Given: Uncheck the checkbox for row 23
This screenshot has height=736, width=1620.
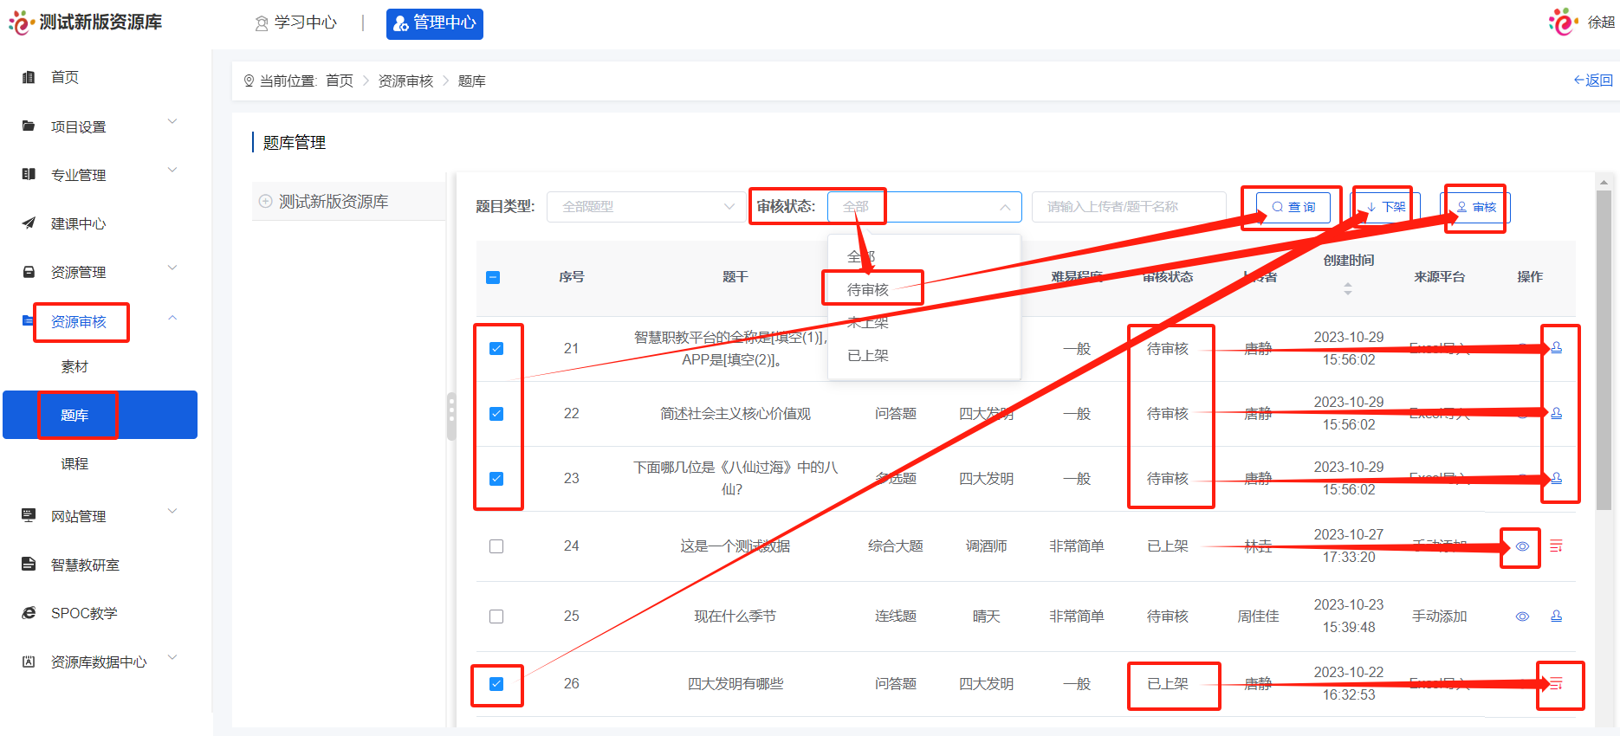Looking at the screenshot, I should coord(496,478).
